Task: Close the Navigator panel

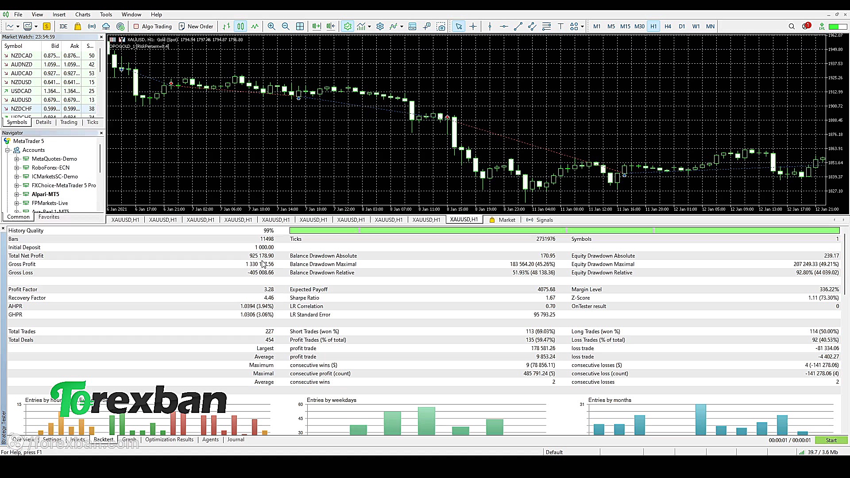Action: coord(101,133)
